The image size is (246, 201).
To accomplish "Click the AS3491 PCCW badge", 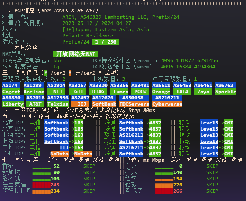I will click(x=140, y=88).
